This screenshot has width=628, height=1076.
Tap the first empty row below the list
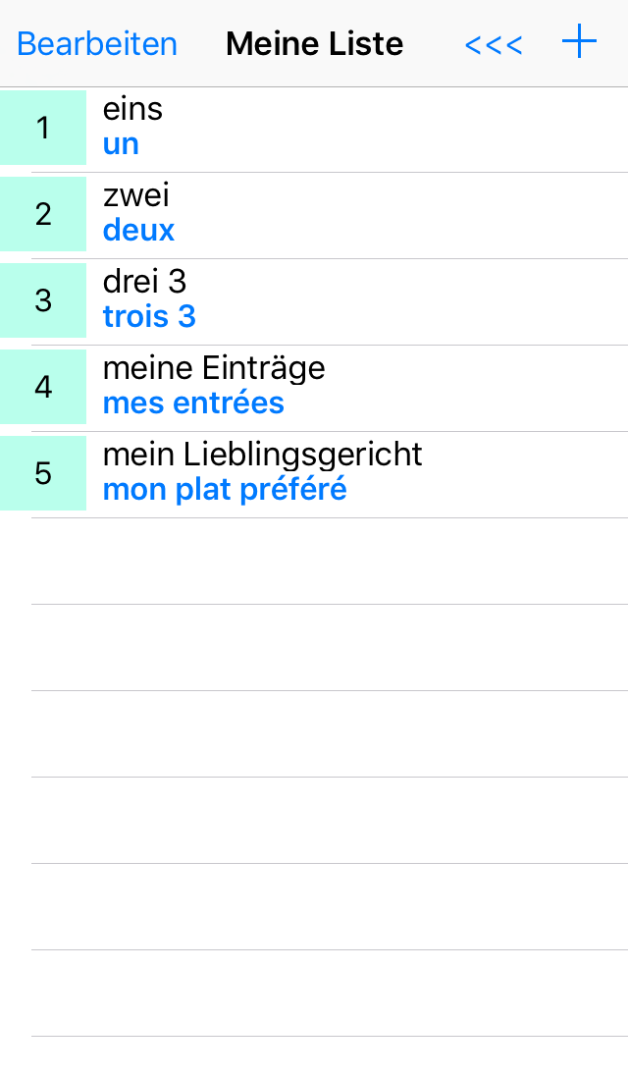click(330, 562)
